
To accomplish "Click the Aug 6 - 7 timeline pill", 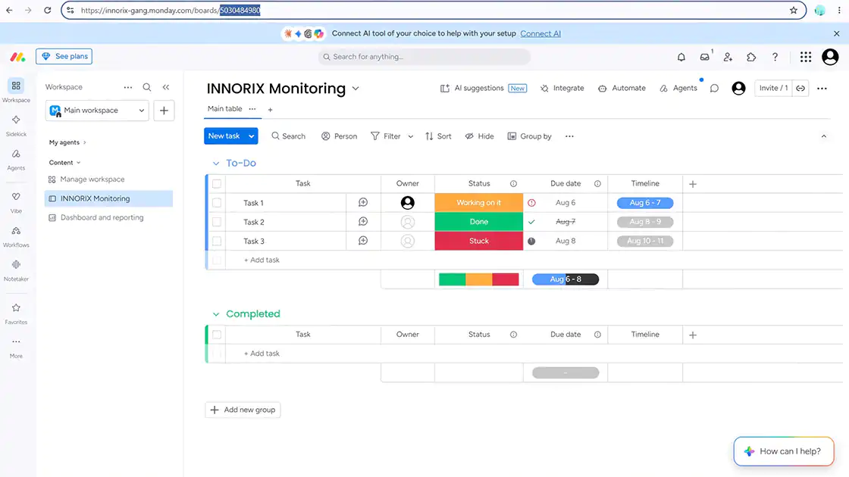I will coord(645,203).
